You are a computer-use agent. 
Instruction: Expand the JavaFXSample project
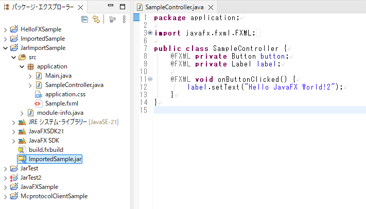click(x=5, y=187)
